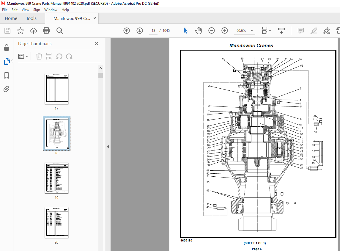Go to previous page arrow

click(x=127, y=31)
